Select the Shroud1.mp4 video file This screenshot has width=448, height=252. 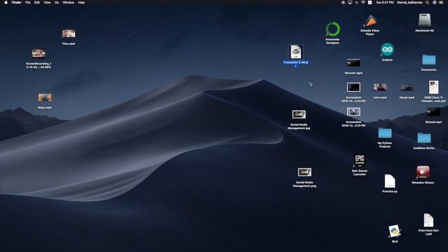pos(353,63)
